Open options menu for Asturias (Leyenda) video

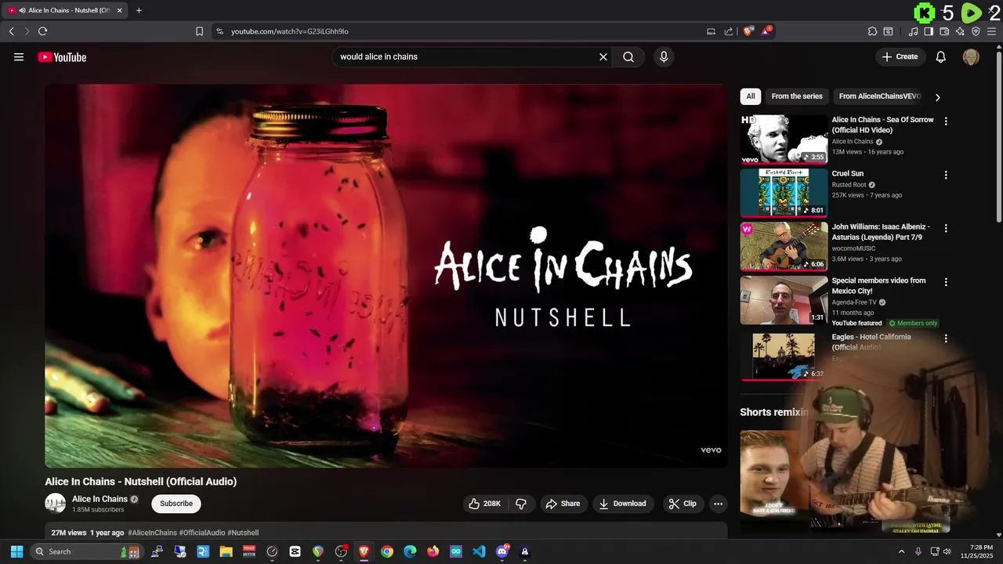946,228
